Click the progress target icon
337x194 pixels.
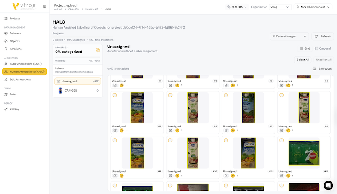coord(98,50)
